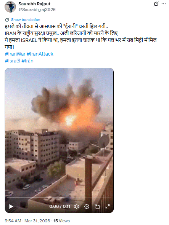Screen dimensions: 169x225
Task: Open the #Israël hashtag
Action: pyautogui.click(x=13, y=61)
